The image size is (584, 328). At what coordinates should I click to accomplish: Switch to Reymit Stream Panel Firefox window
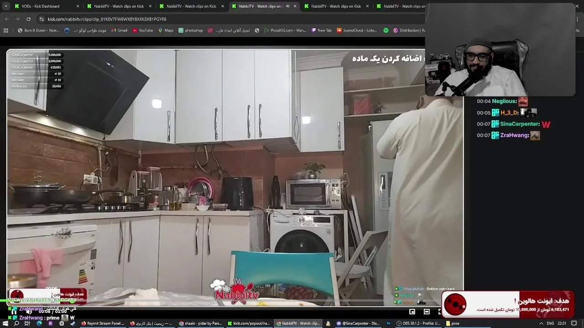coord(103,323)
